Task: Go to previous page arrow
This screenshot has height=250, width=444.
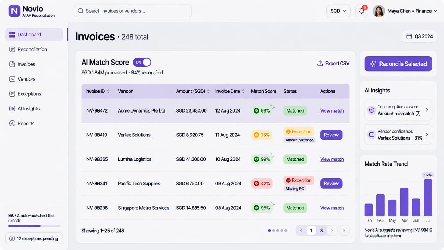Action: tap(301, 231)
